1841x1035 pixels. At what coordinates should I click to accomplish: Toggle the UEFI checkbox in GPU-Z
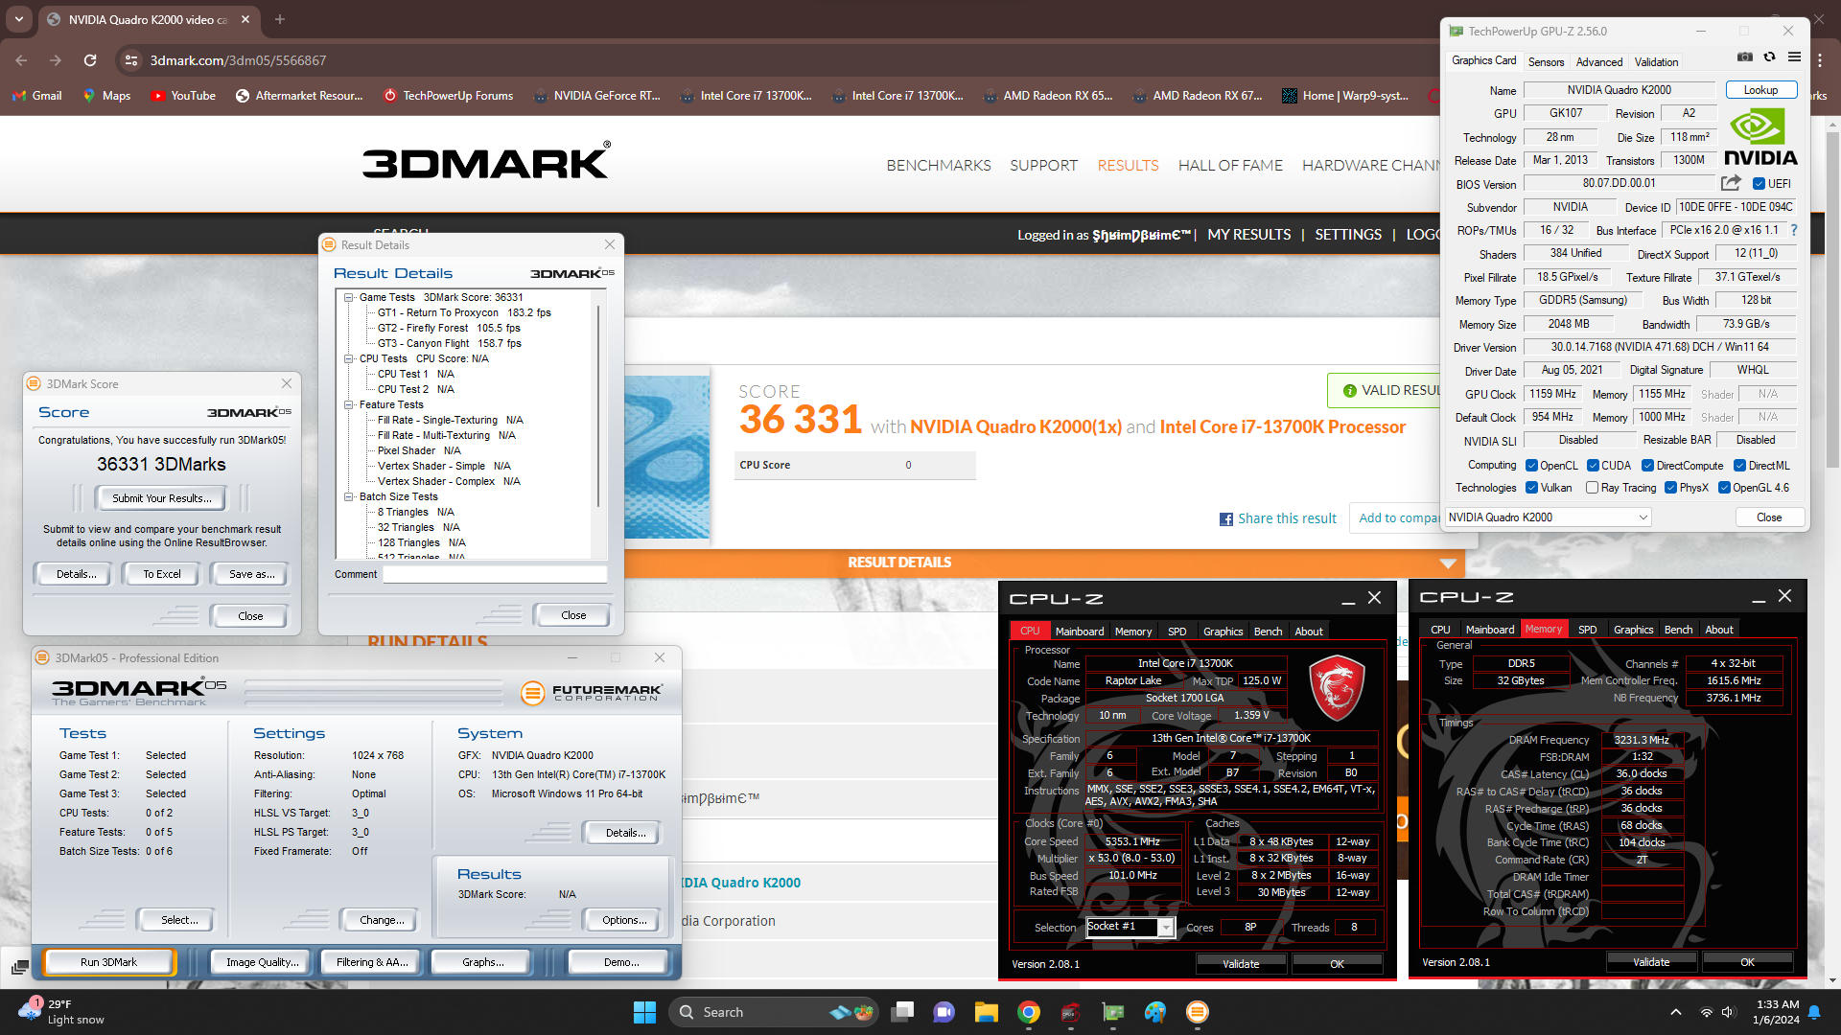click(1759, 184)
